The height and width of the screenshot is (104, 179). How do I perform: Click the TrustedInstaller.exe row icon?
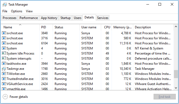[x=4, y=79]
